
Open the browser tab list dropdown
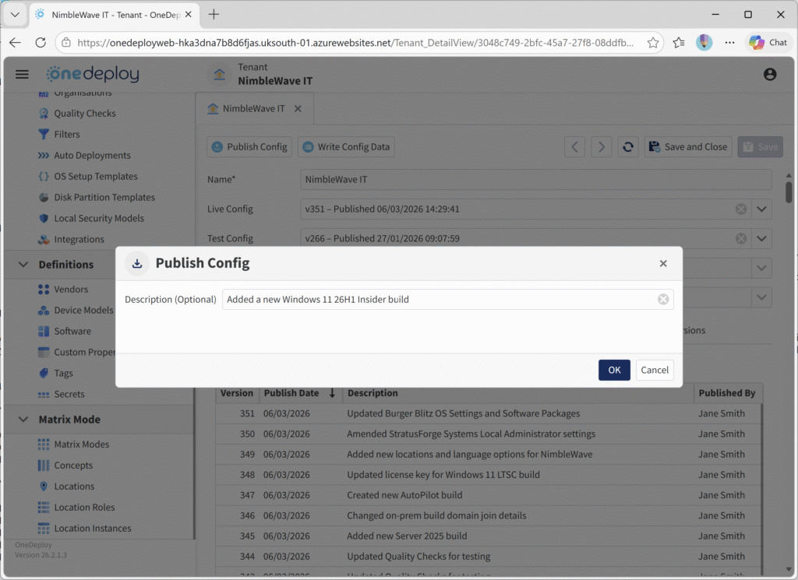pyautogui.click(x=16, y=14)
